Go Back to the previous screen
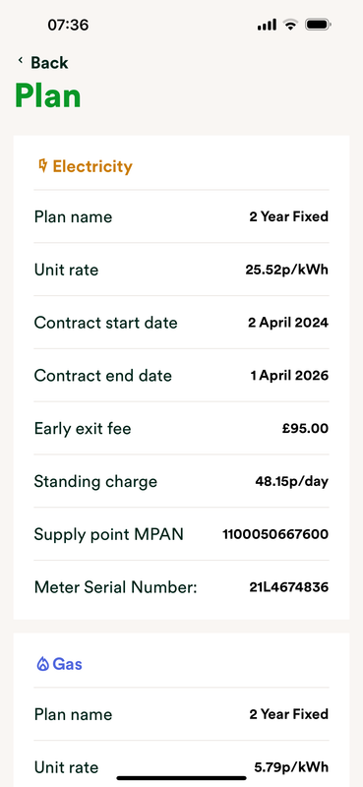 point(42,63)
